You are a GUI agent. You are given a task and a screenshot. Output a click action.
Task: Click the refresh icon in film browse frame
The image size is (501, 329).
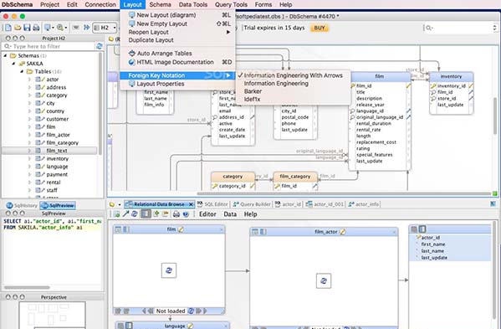click(x=169, y=270)
